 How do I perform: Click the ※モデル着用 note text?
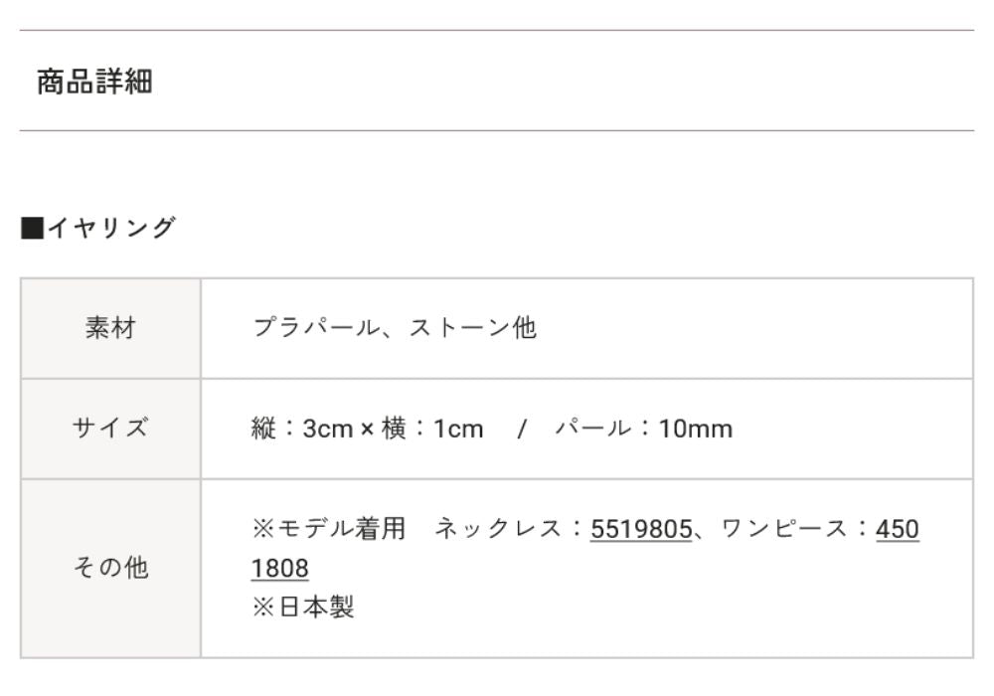(x=329, y=529)
